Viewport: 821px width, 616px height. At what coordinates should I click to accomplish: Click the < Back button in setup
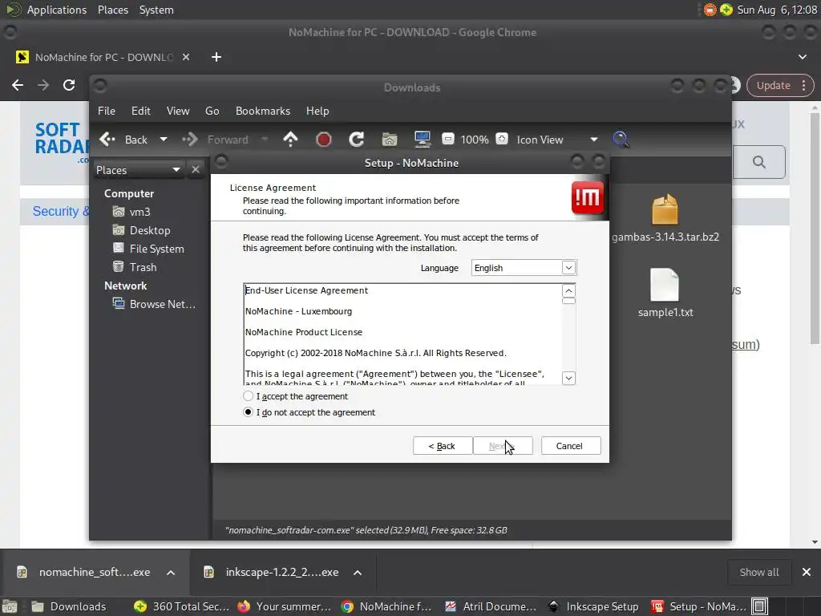[x=443, y=446]
